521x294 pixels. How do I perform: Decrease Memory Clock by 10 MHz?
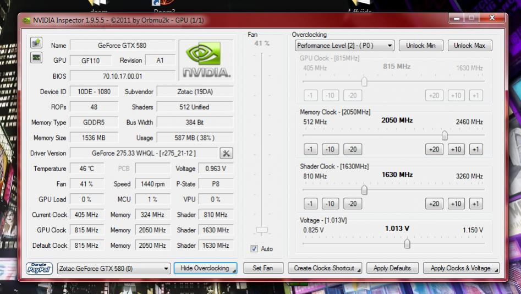coord(330,149)
